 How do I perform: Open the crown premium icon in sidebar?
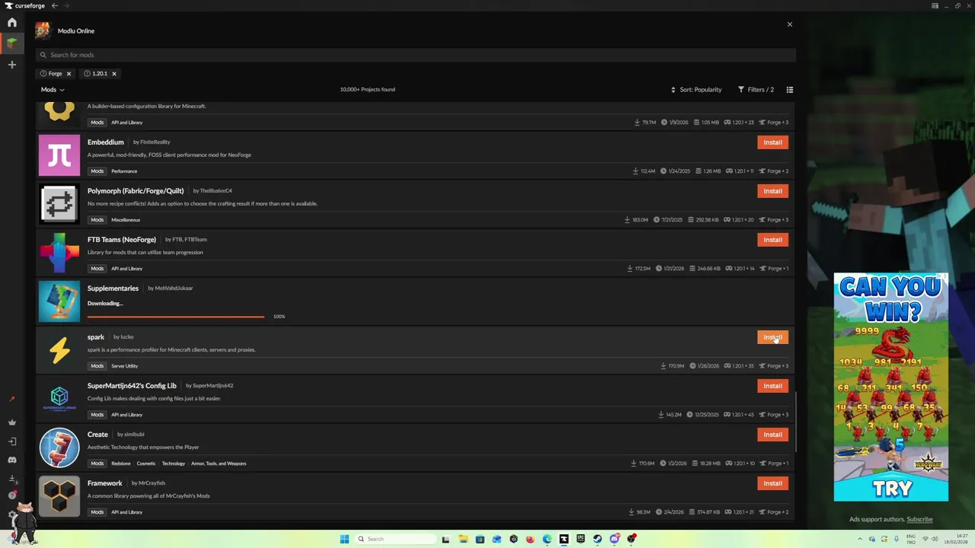click(11, 422)
